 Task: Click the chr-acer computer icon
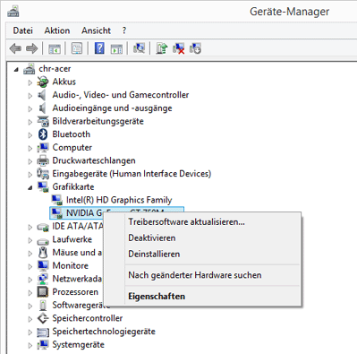click(30, 69)
